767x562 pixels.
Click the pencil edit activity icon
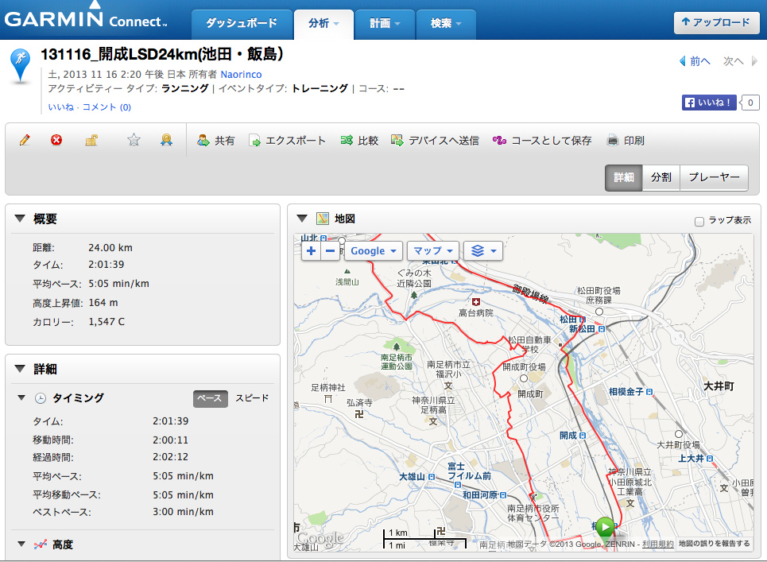coord(25,141)
